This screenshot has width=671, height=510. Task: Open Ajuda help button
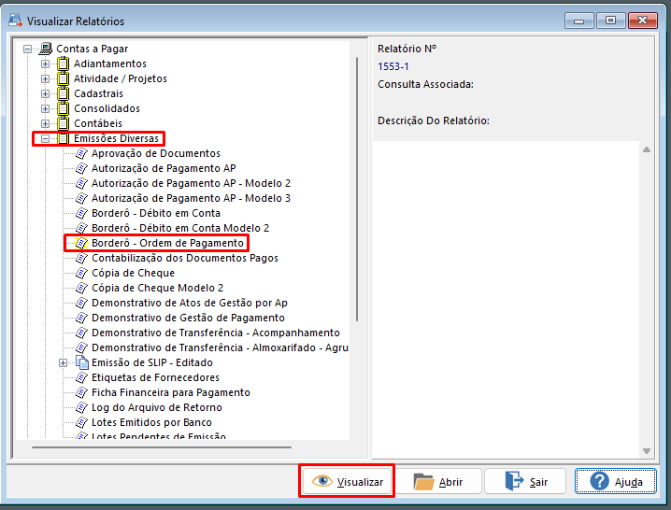(x=615, y=481)
